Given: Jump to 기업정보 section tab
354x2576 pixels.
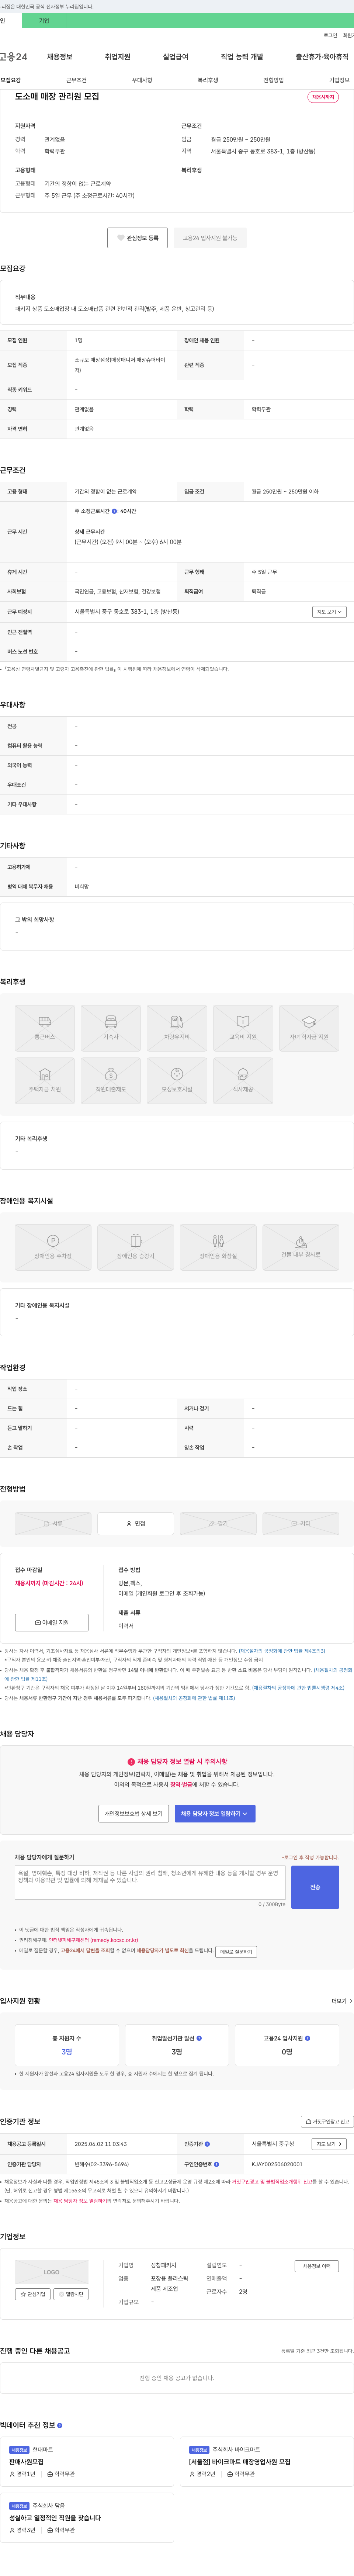Looking at the screenshot, I should (339, 80).
